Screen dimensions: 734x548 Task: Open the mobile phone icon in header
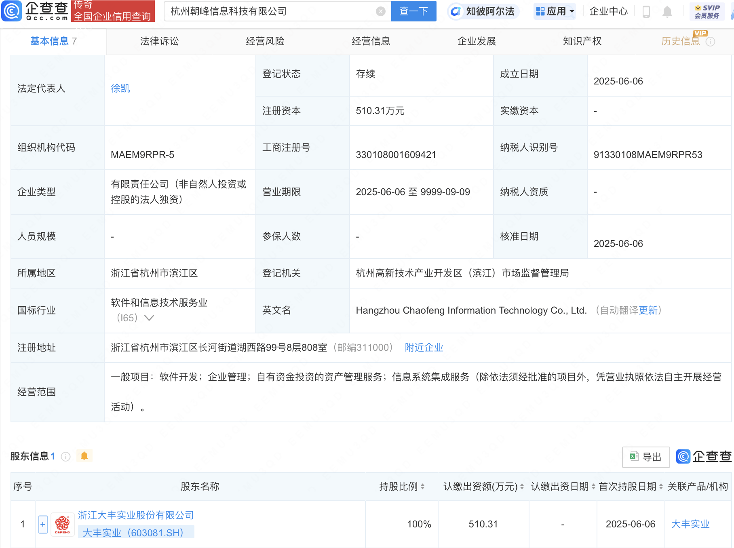[646, 11]
